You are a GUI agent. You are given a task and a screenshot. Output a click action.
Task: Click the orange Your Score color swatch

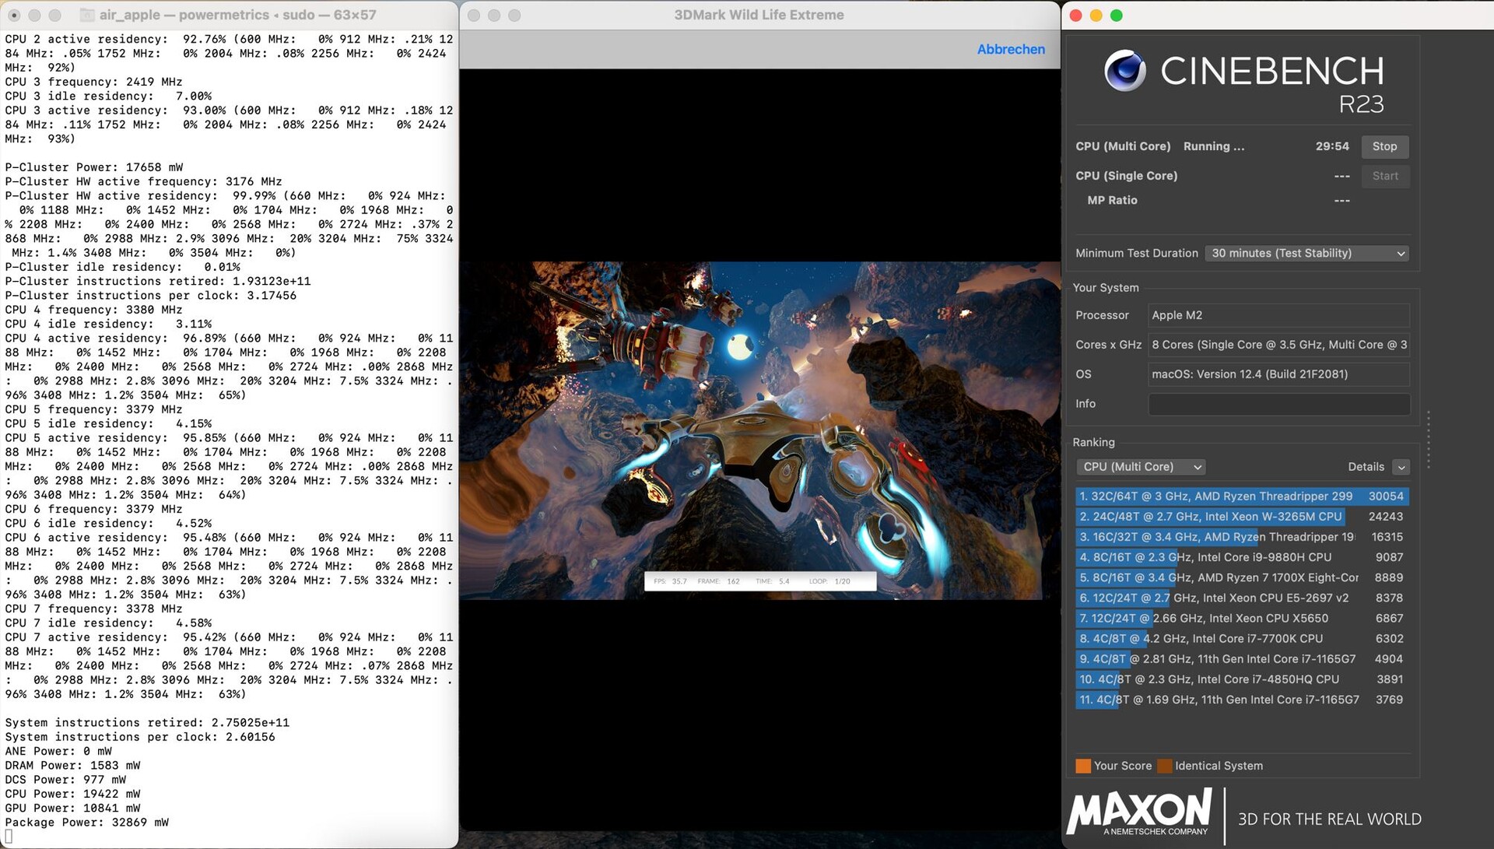[1082, 766]
